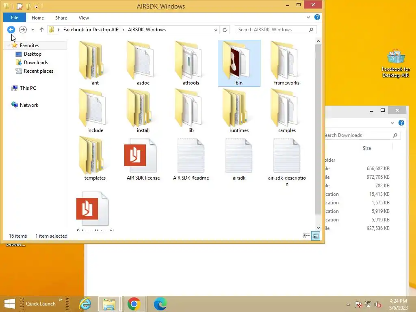
Task: Select the Release Notes PDF file
Action: [95, 211]
